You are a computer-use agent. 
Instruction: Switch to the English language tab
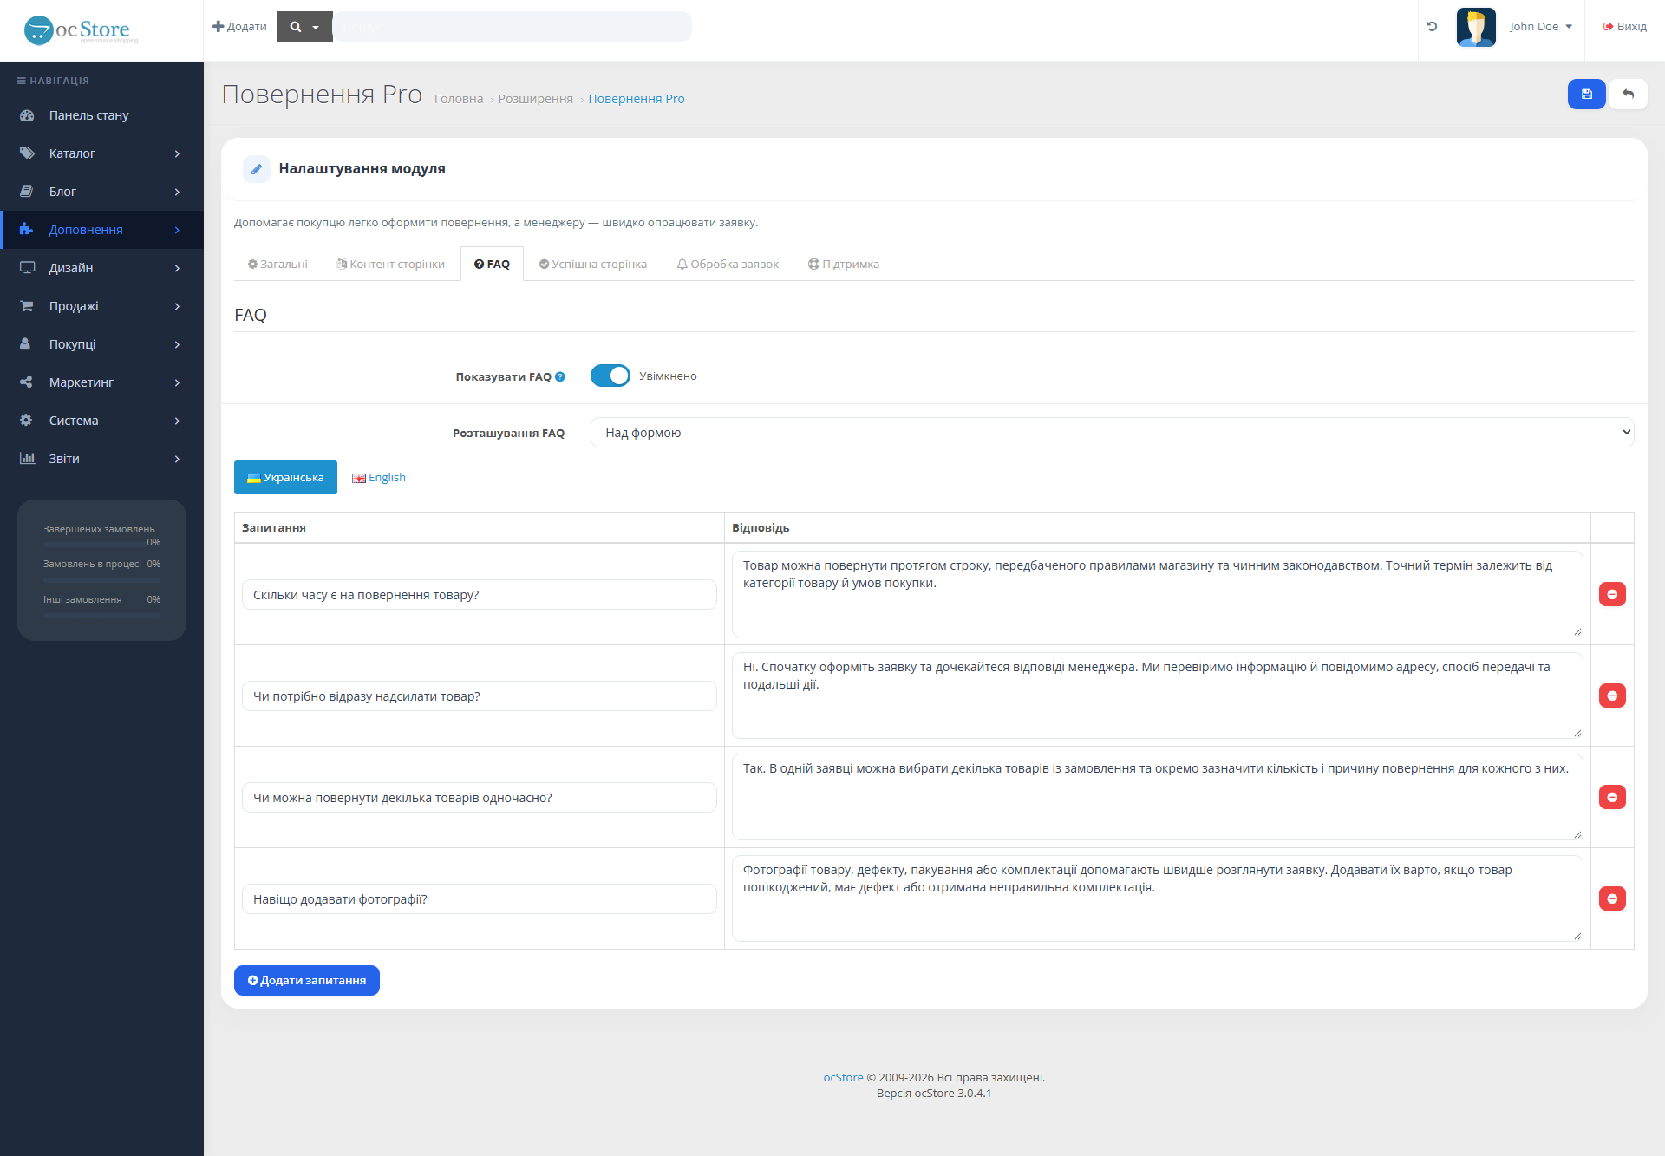pos(379,478)
